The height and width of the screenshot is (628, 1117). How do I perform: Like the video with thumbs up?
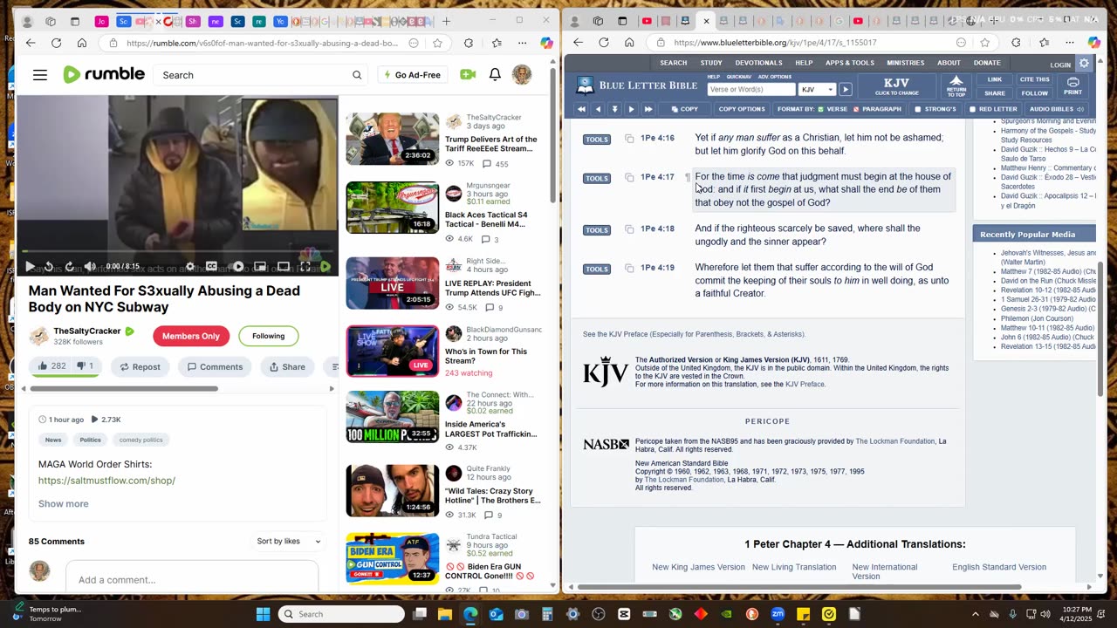51,366
